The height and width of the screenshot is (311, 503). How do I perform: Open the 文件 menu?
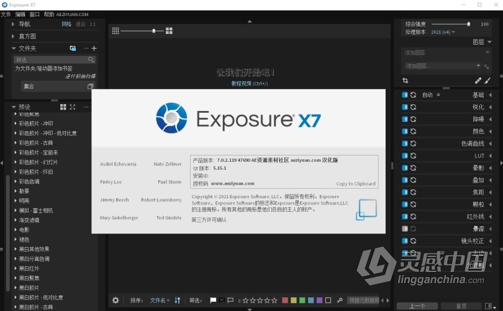6,14
